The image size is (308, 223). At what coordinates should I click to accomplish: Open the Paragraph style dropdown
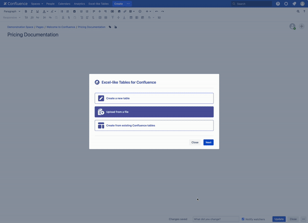11,11
